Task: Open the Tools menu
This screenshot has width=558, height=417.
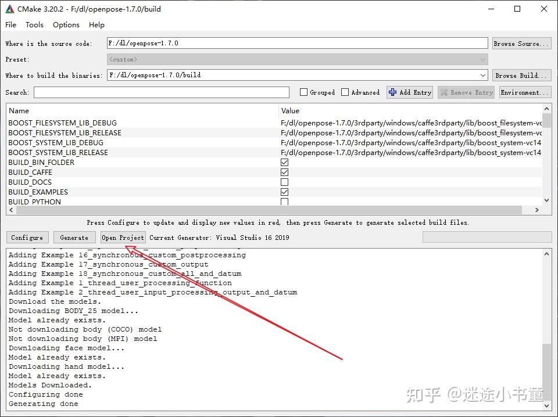Action: pyautogui.click(x=34, y=24)
